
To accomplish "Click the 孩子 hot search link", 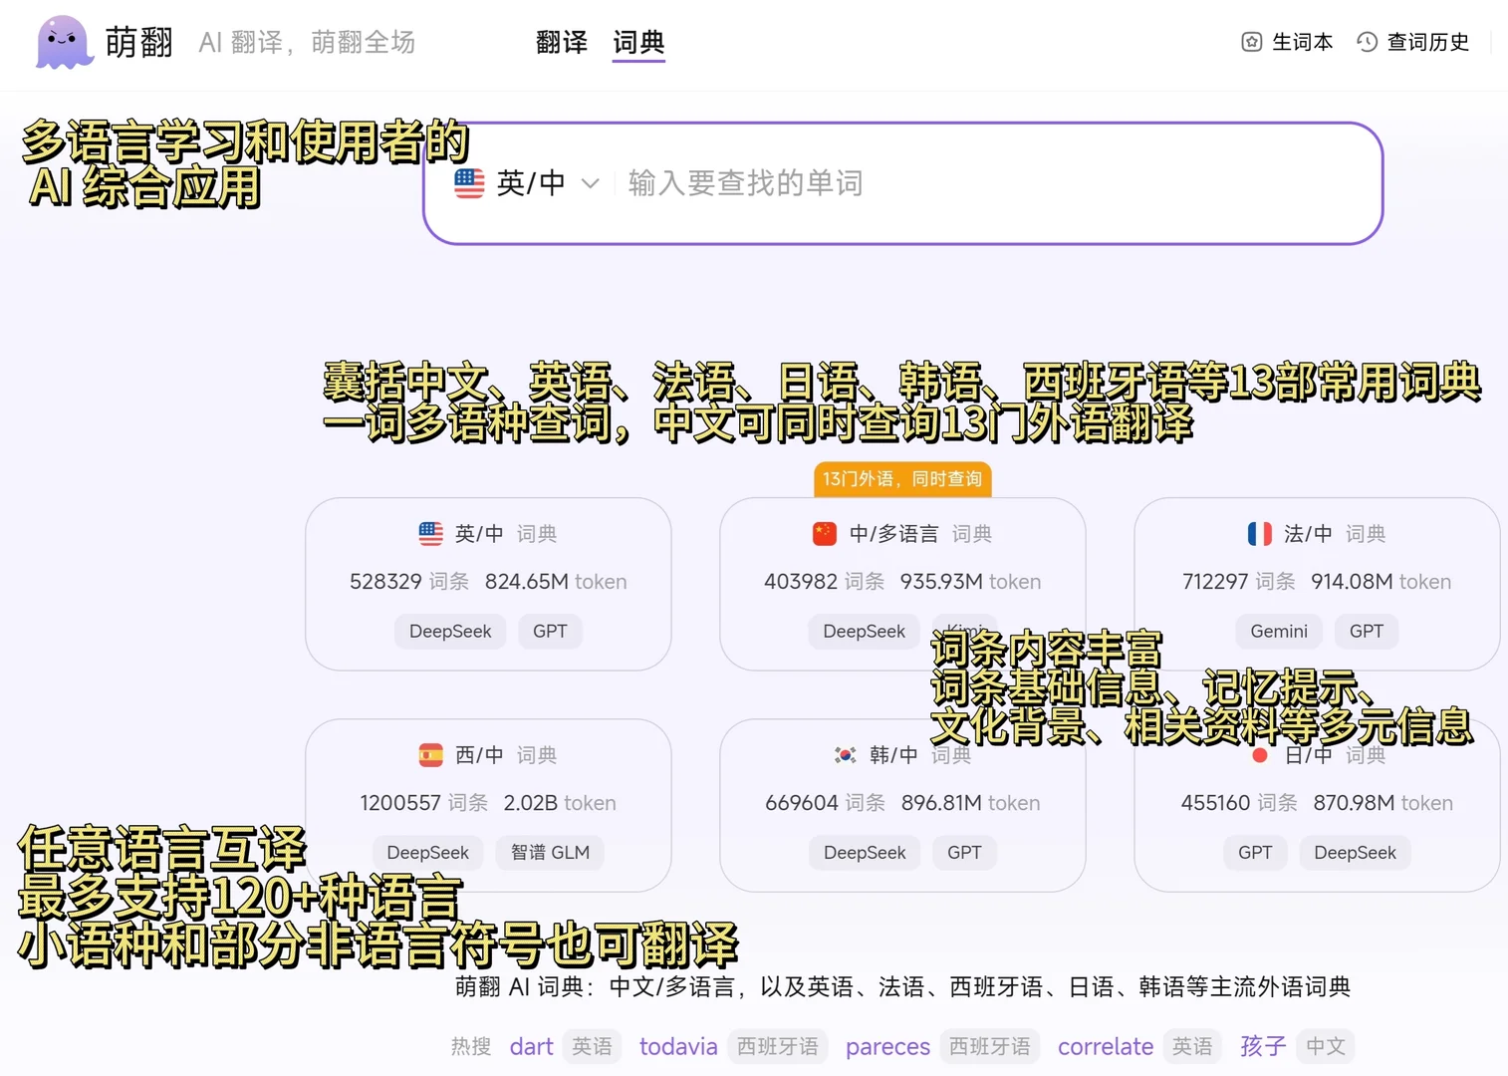I will pyautogui.click(x=1261, y=1046).
